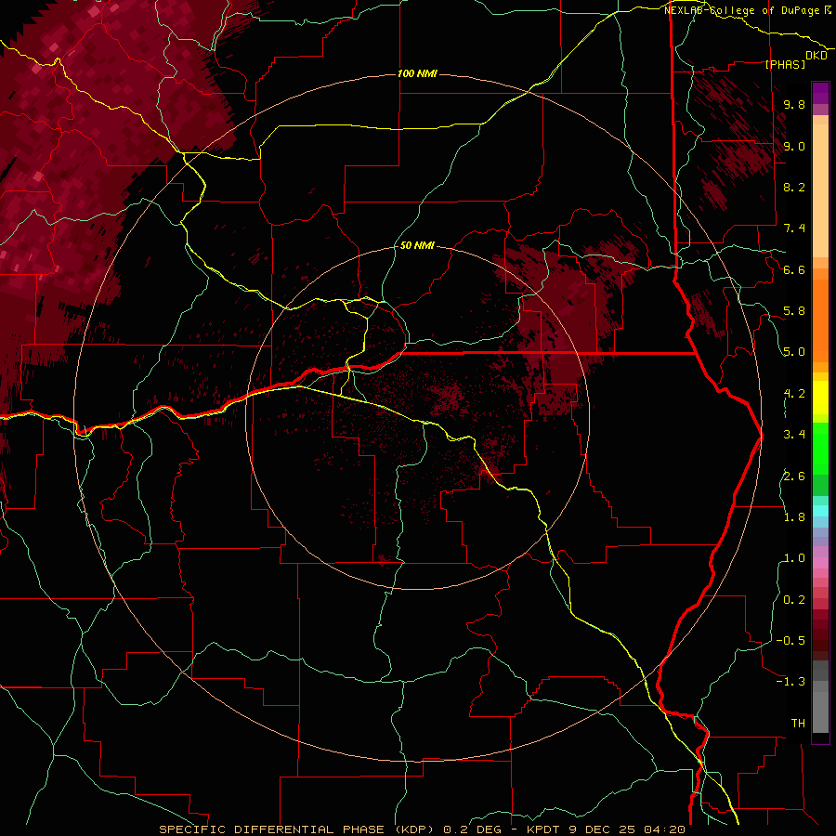Pick the pink segment of the color bar
836x836 pixels.
coord(820,563)
